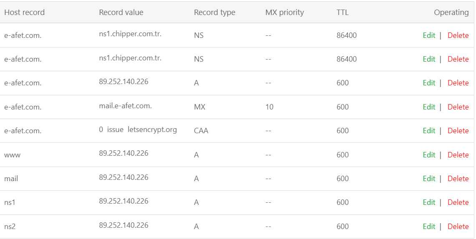Edit the www host A record
The height and width of the screenshot is (239, 476).
[429, 155]
